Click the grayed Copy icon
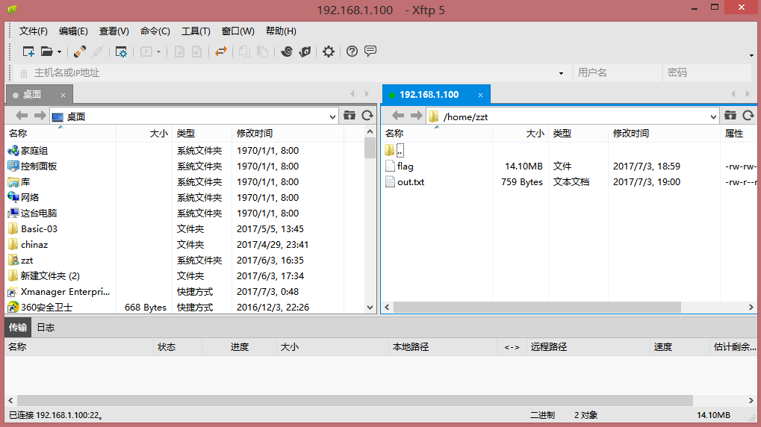The height and width of the screenshot is (427, 761). 245,52
